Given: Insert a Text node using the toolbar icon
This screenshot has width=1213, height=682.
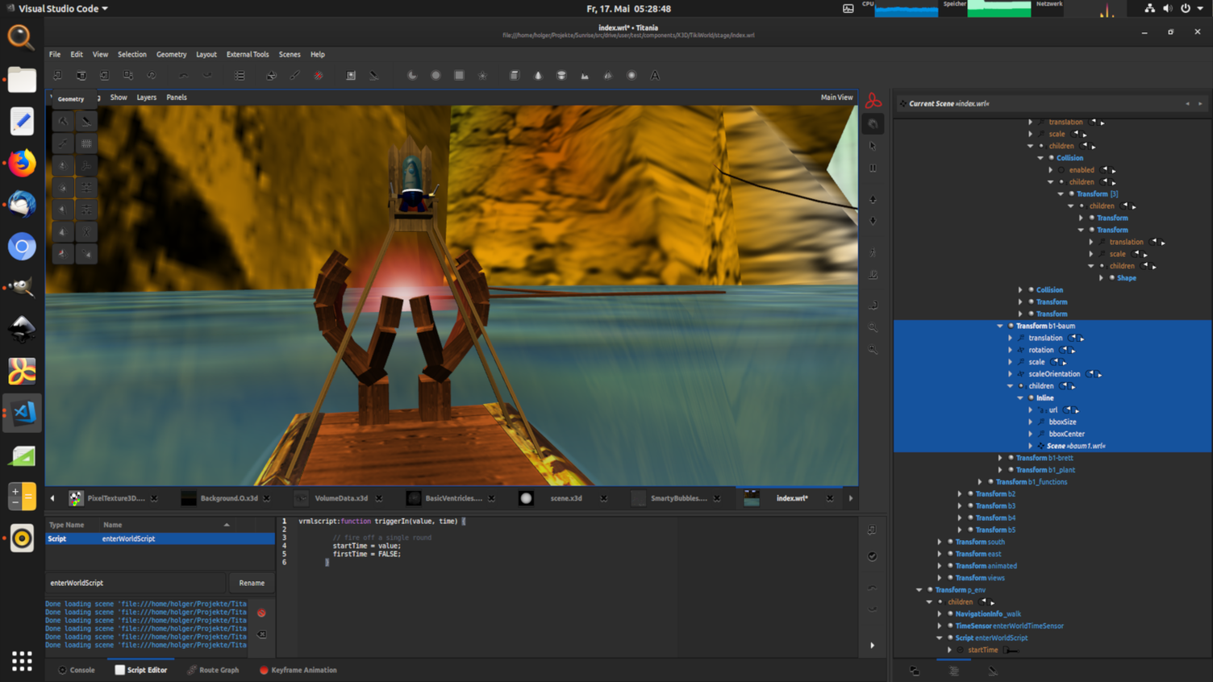Looking at the screenshot, I should click(655, 75).
